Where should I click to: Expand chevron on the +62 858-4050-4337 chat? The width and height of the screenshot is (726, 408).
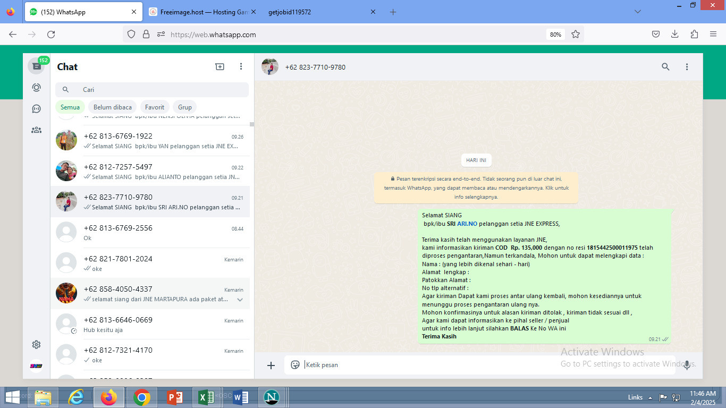click(240, 300)
